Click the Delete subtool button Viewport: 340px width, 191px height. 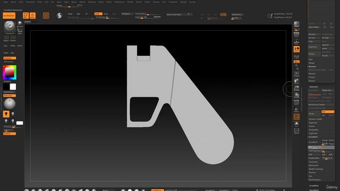point(314,54)
